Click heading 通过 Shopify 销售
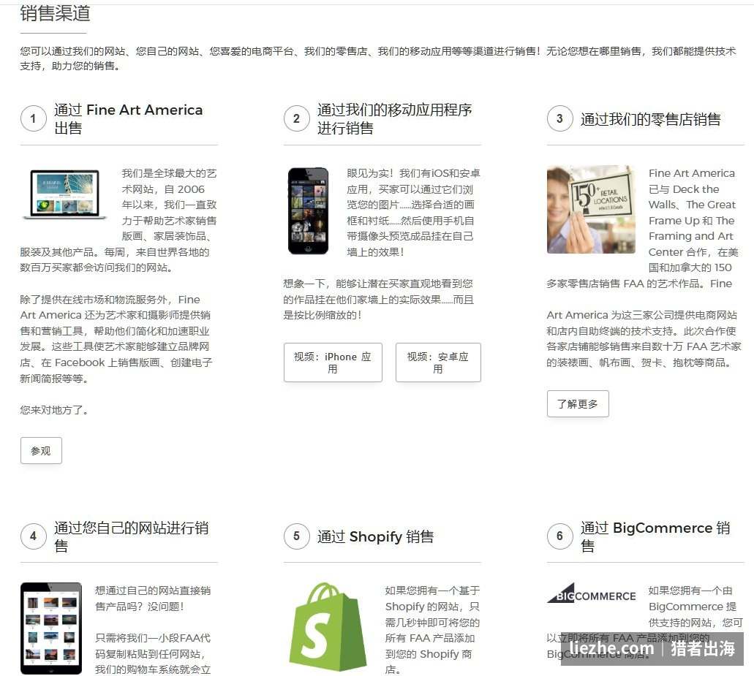Screen dimensions: 754x676 point(376,536)
